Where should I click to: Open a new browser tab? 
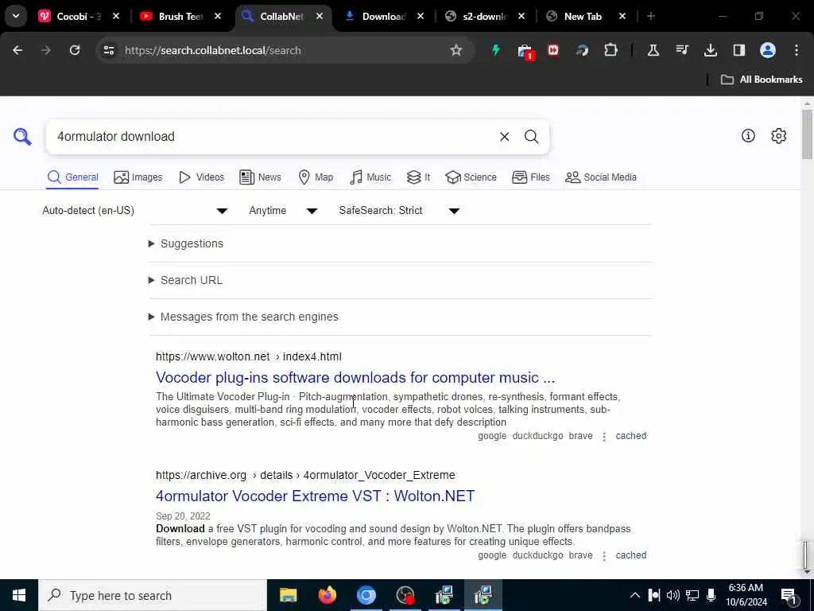click(x=650, y=16)
